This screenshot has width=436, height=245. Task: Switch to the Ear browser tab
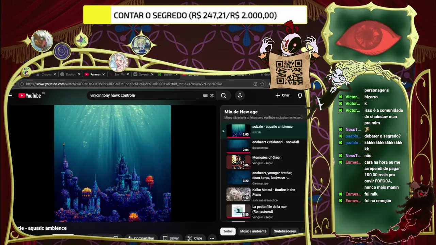[119, 75]
